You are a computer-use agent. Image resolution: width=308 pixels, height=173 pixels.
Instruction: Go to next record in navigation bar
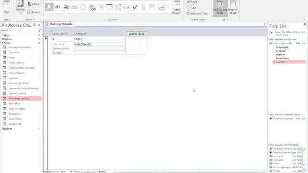(x=72, y=172)
